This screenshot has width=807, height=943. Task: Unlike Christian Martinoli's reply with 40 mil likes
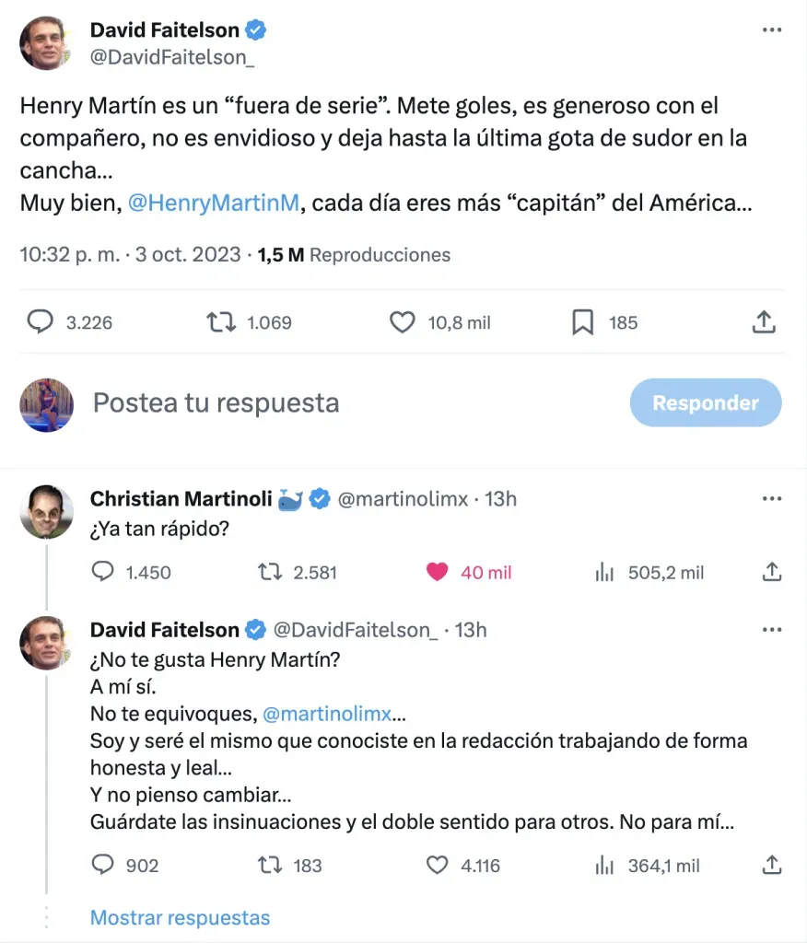point(437,573)
